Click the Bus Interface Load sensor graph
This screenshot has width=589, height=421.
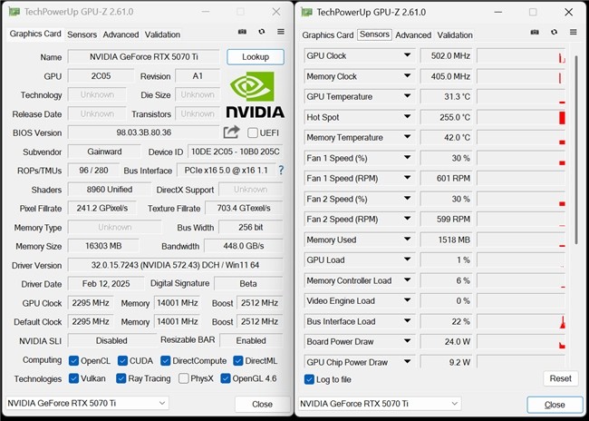point(521,321)
